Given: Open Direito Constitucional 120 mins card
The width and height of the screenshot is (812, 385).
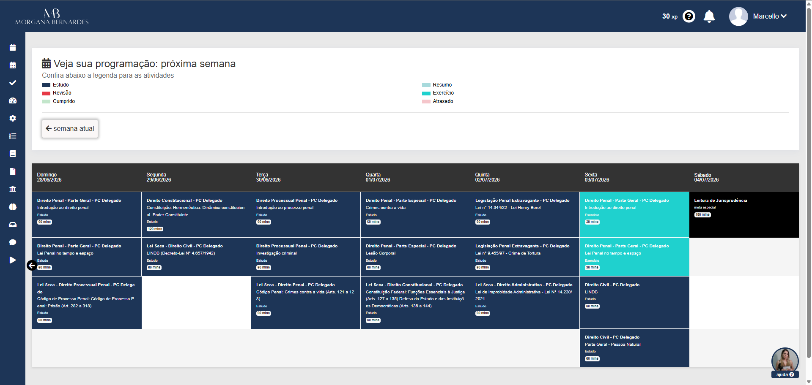Looking at the screenshot, I should point(196,215).
